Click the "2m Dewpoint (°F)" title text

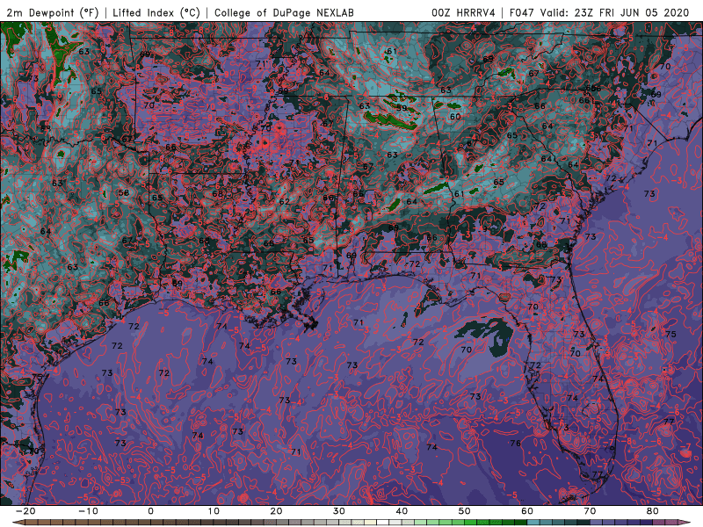click(x=52, y=12)
